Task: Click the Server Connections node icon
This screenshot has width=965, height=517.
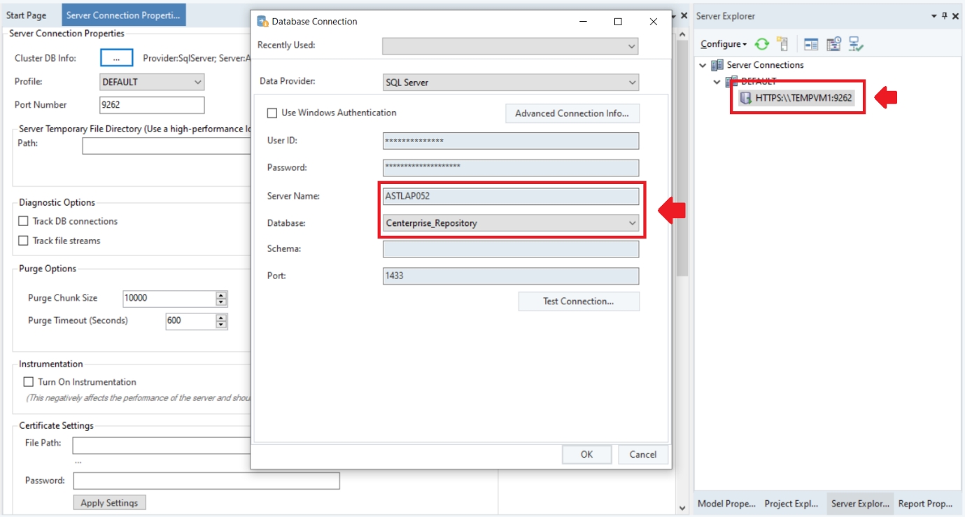Action: coord(717,65)
